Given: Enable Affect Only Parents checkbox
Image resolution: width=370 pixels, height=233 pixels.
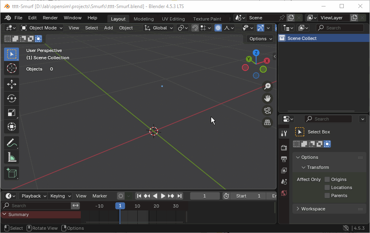Looking at the screenshot, I should [x=327, y=196].
